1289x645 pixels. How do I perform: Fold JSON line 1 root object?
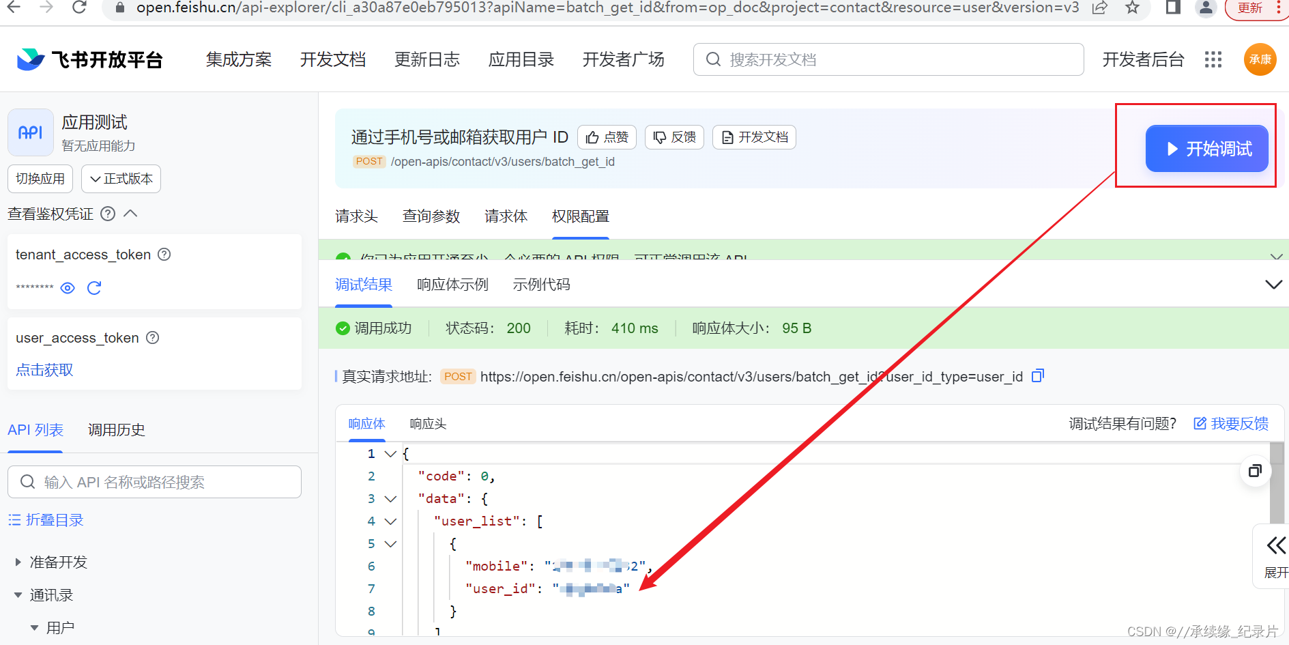pyautogui.click(x=390, y=454)
